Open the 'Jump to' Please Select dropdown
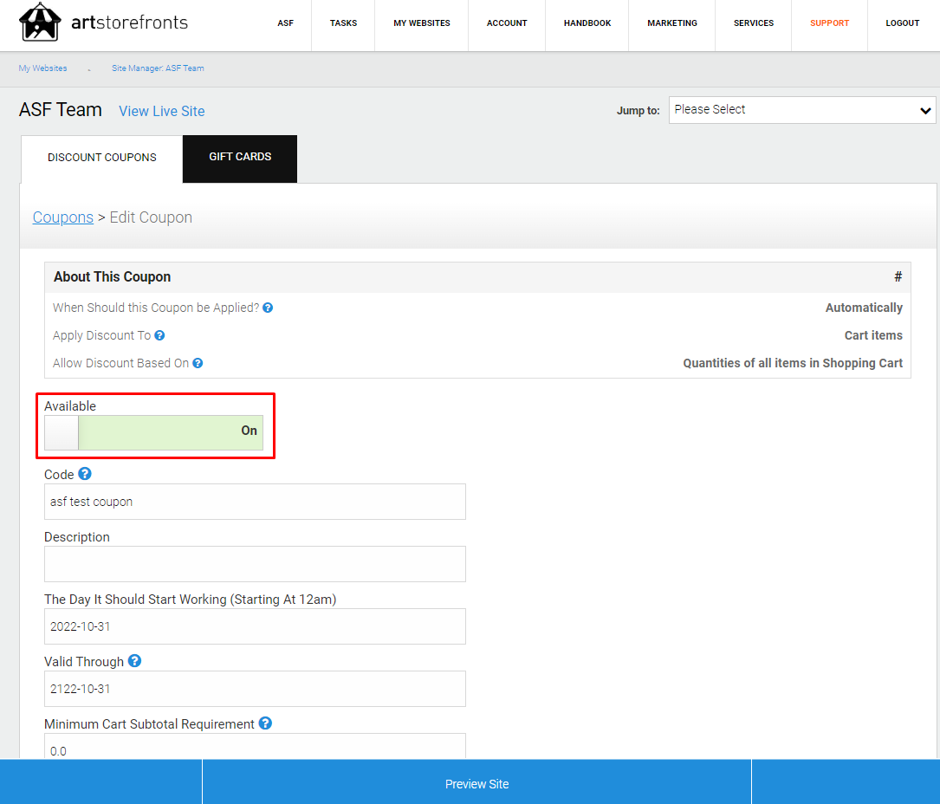This screenshot has height=804, width=940. click(801, 110)
